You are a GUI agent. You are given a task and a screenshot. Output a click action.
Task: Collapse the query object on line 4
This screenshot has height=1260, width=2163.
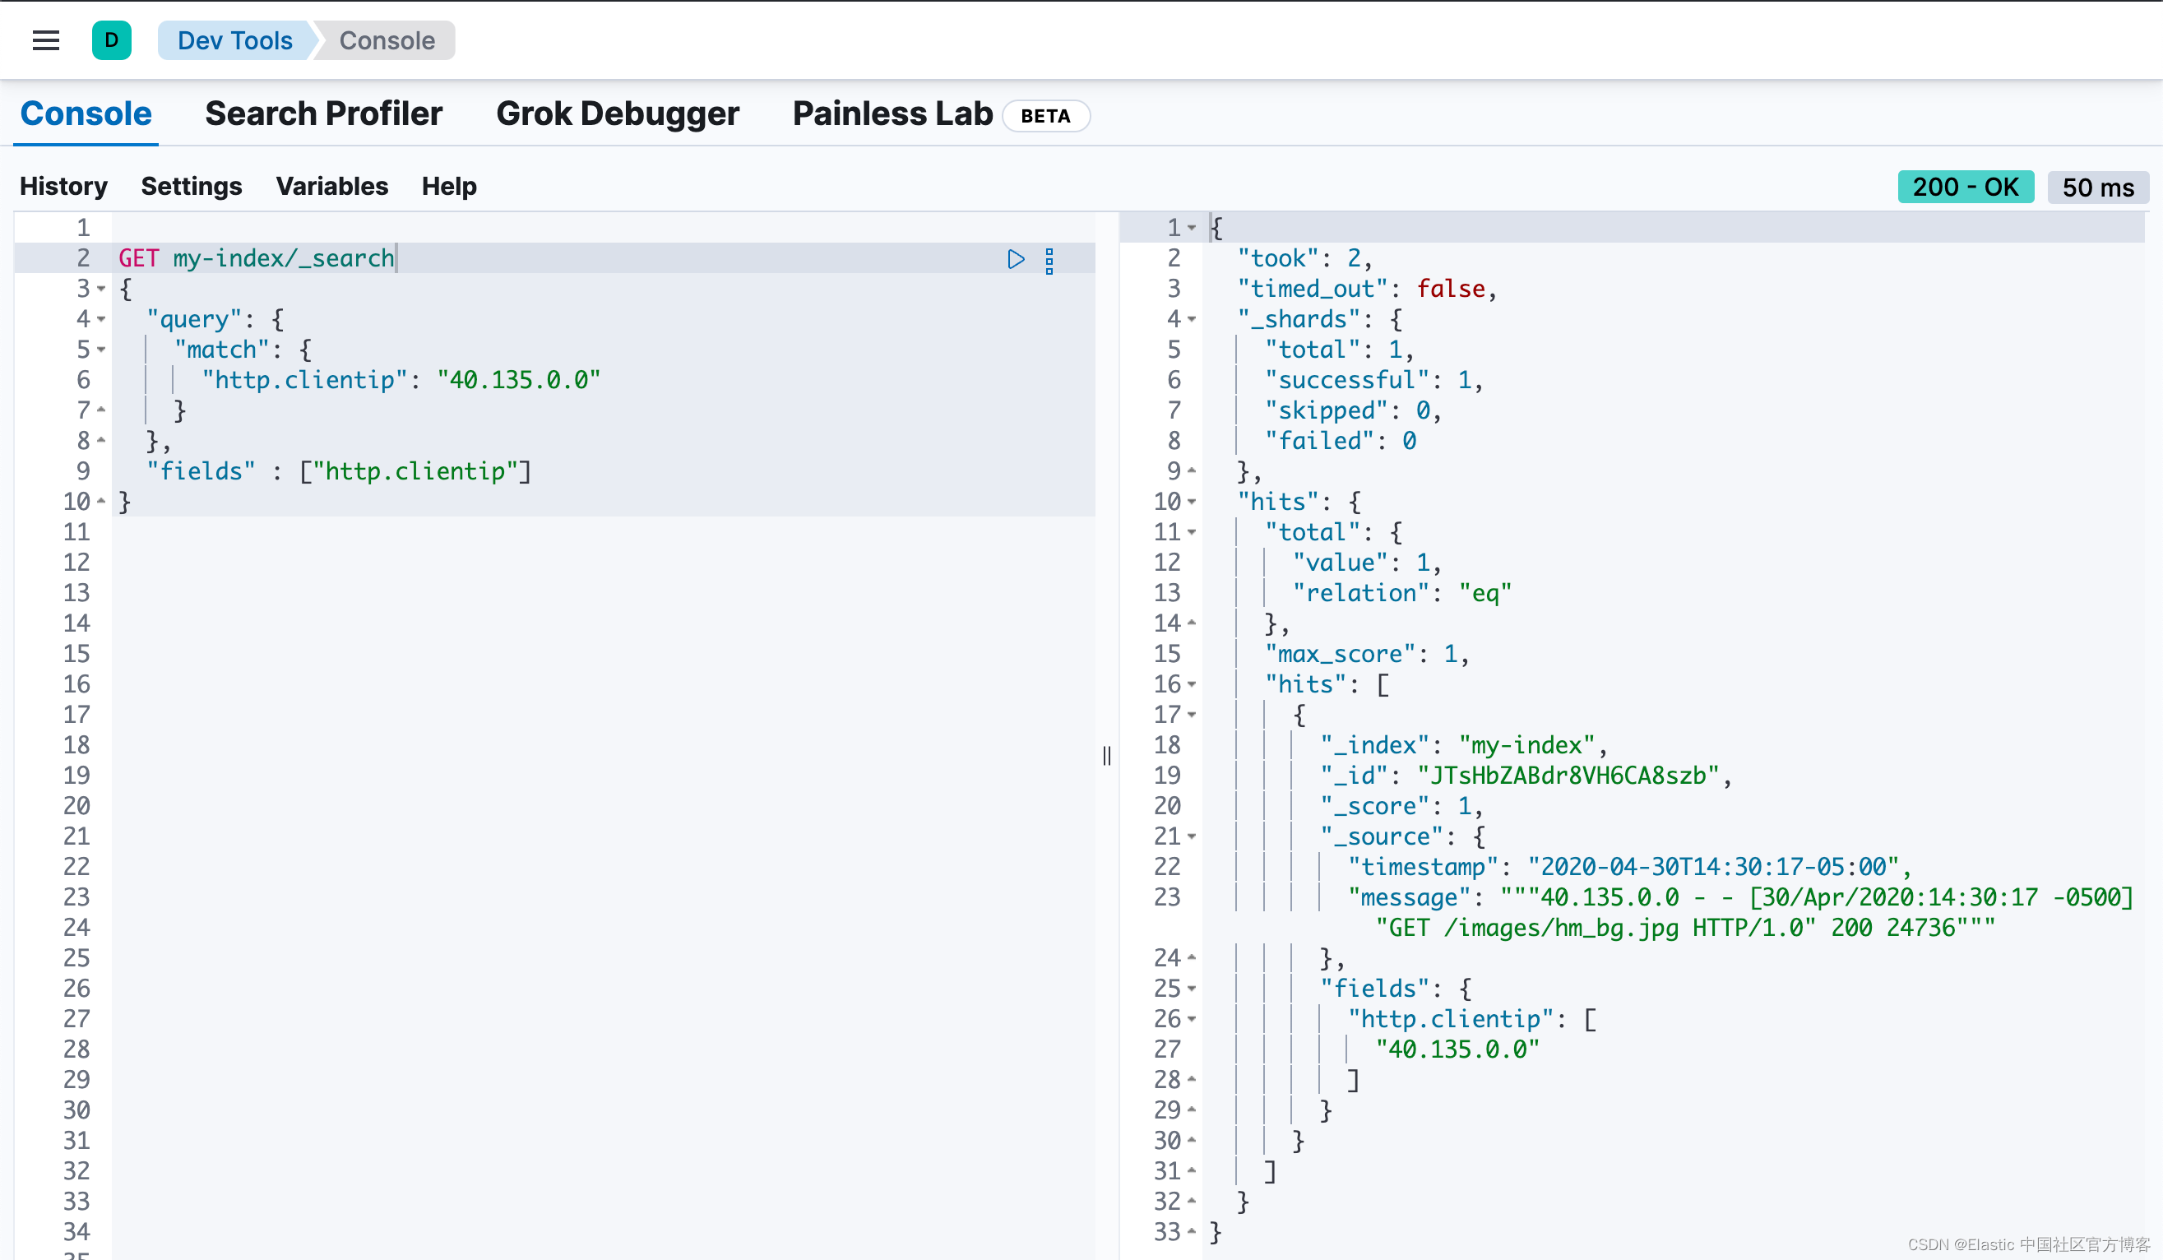[x=102, y=319]
